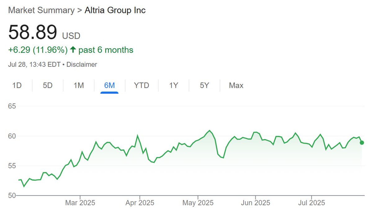Screen dimensions: 372x213
Task: Click the Jun 2025 axis label
Action: coord(256,203)
